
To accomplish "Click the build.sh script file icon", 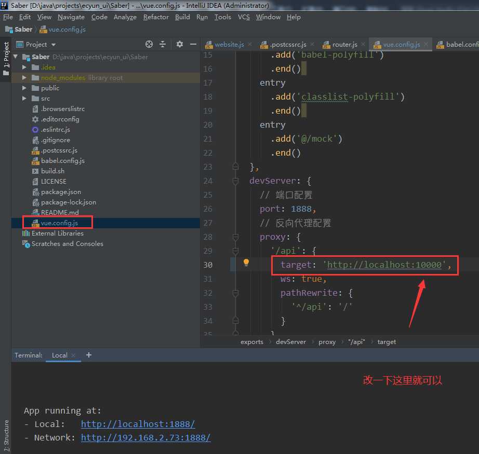I will (x=35, y=171).
